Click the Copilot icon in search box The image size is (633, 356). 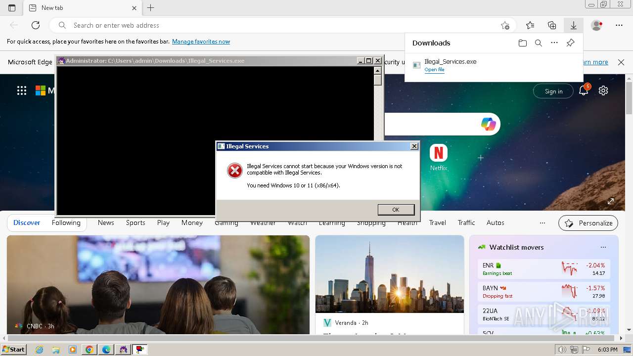click(489, 124)
